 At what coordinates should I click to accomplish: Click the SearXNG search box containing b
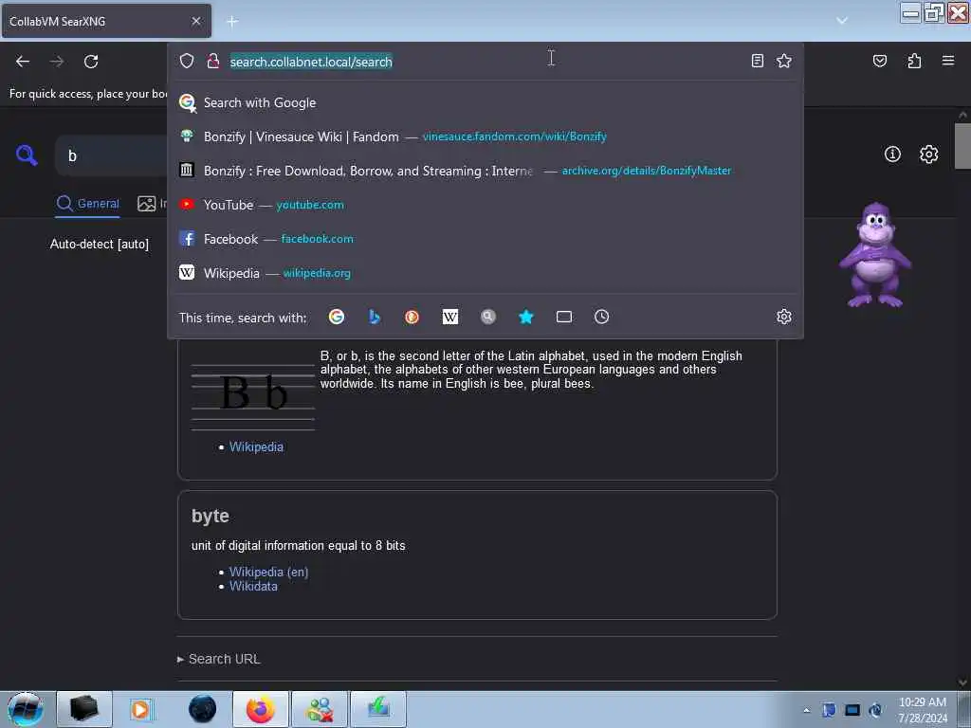point(112,155)
